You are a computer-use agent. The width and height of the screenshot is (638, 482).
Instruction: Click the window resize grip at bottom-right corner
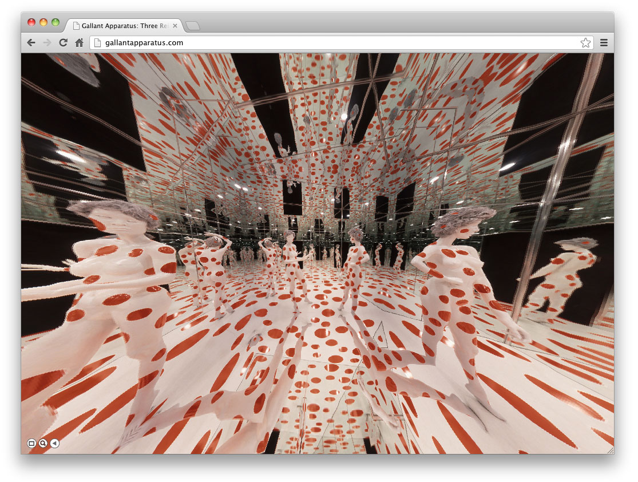(x=611, y=451)
